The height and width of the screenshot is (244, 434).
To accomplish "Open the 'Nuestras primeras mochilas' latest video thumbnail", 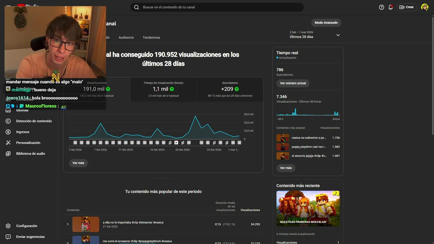I will click(x=308, y=208).
